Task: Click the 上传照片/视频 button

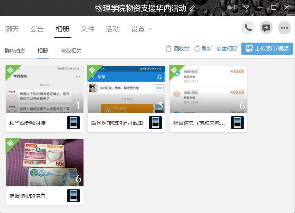Action: 267,49
